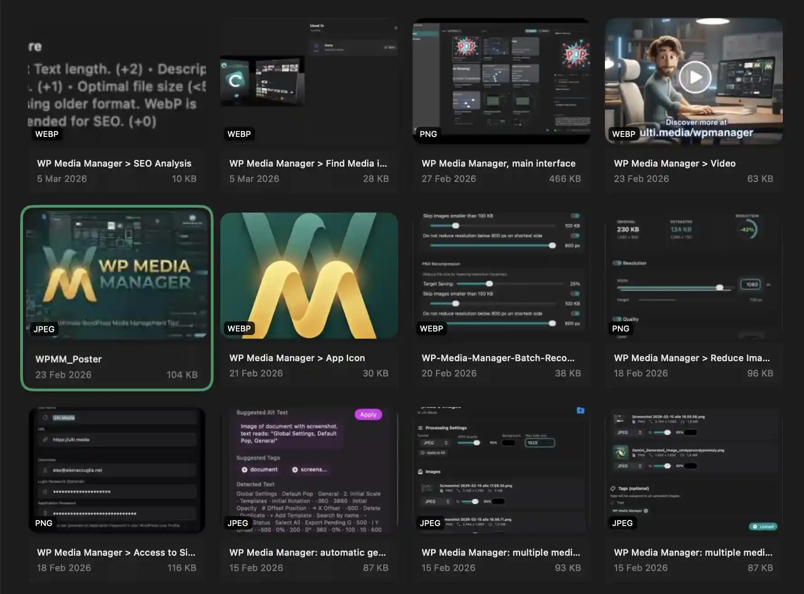This screenshot has width=804, height=594.
Task: Click the '38 KB' file size
Action: pos(568,373)
